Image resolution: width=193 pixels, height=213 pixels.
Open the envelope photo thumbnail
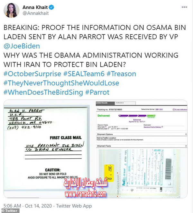coord(46,149)
